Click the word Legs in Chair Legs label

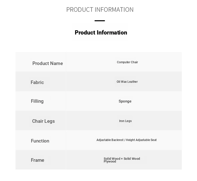pos(50,121)
